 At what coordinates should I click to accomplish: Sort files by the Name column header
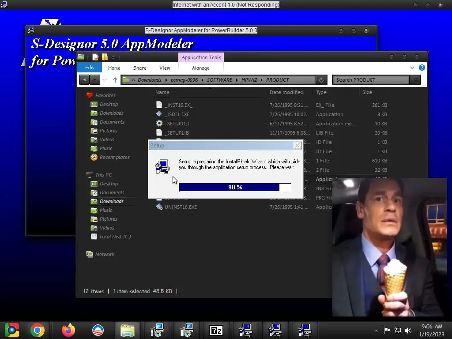pyautogui.click(x=162, y=92)
